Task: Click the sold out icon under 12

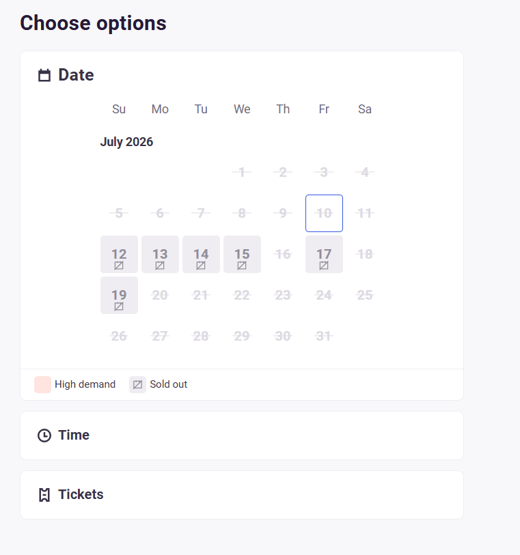Action: [119, 266]
